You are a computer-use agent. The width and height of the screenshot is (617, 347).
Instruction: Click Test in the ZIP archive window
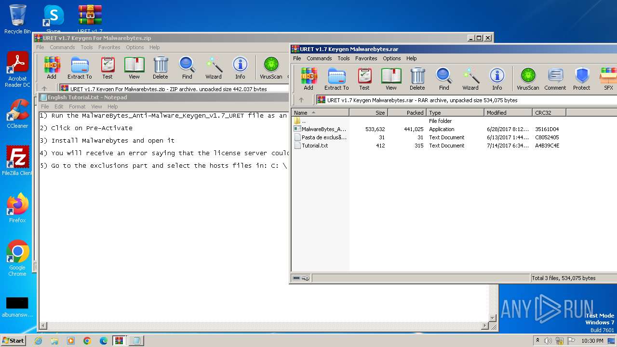[107, 68]
